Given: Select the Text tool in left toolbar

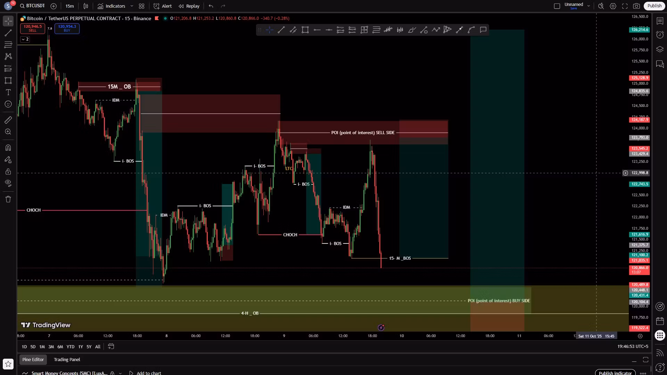Looking at the screenshot, I should (x=8, y=92).
